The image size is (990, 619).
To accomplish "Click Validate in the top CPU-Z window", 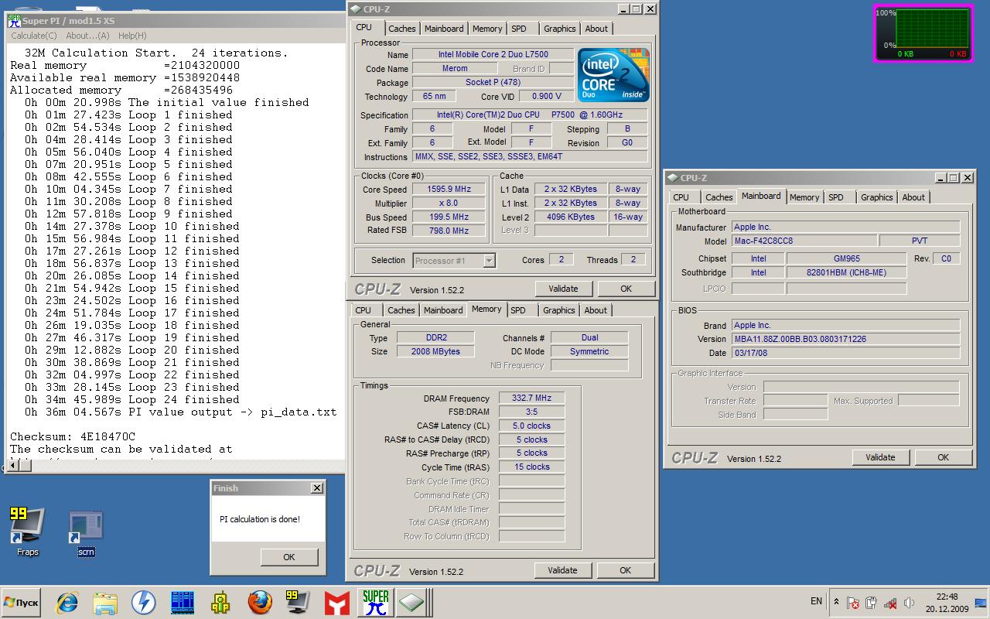I will (563, 289).
